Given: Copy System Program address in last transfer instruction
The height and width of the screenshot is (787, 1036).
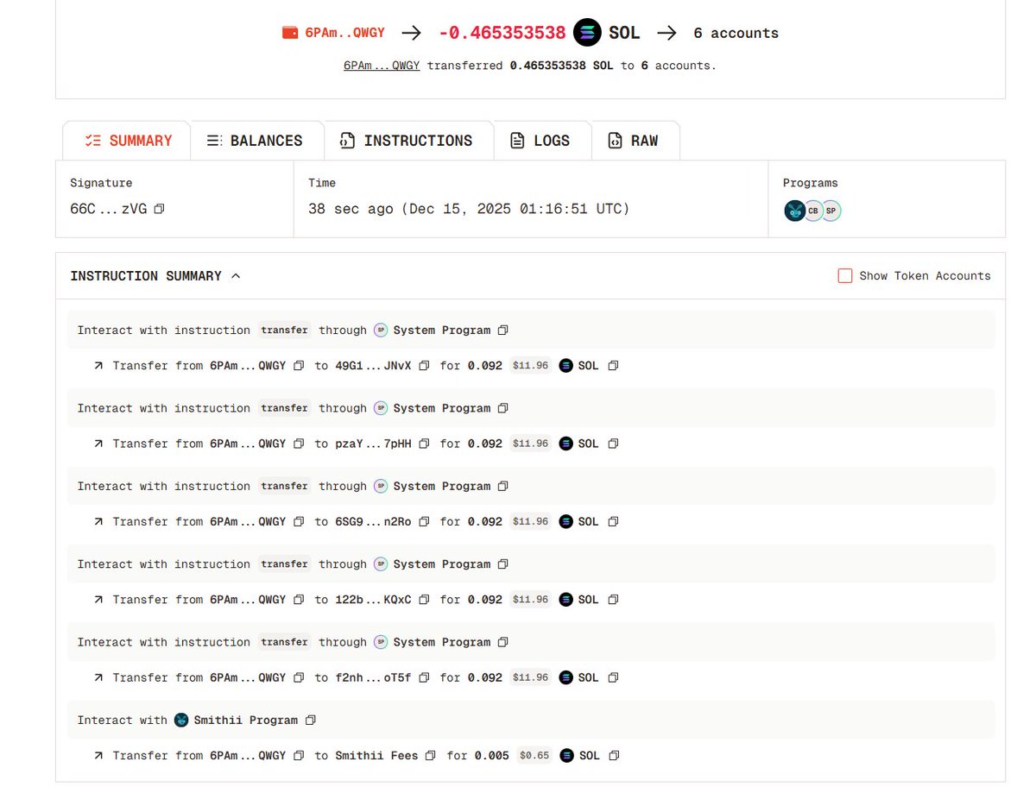Looking at the screenshot, I should pos(503,642).
